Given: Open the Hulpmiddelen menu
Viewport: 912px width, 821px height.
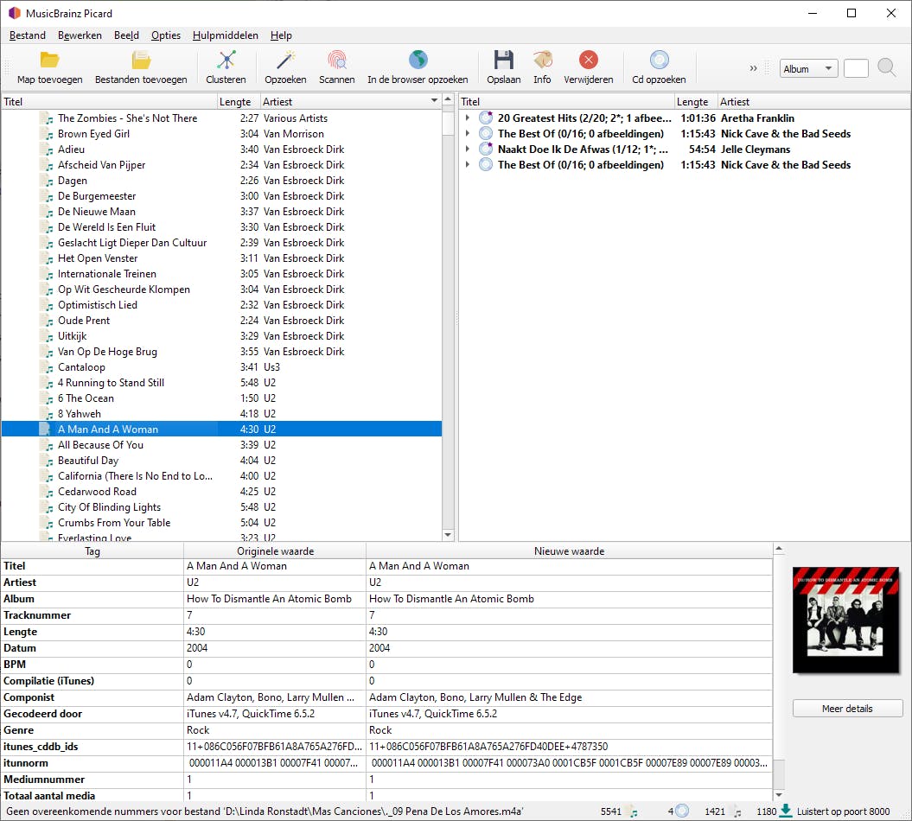Looking at the screenshot, I should click(x=225, y=35).
